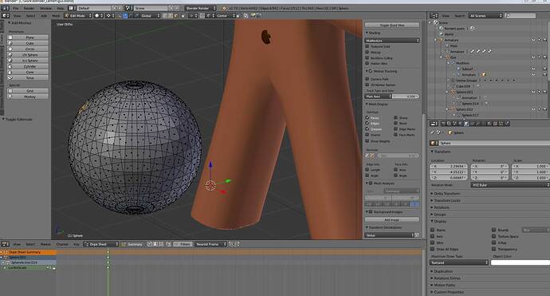Toggle the Backface Culling checkbox
This screenshot has height=296, width=550.
tap(367, 58)
